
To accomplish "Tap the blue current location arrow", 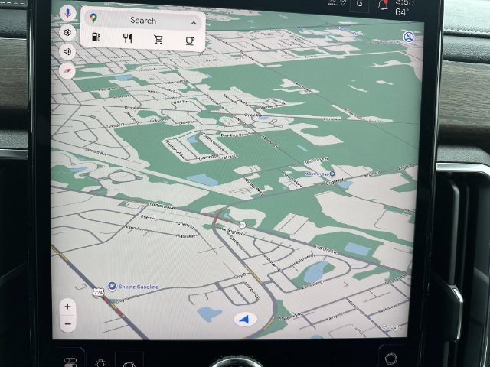I will 245,320.
